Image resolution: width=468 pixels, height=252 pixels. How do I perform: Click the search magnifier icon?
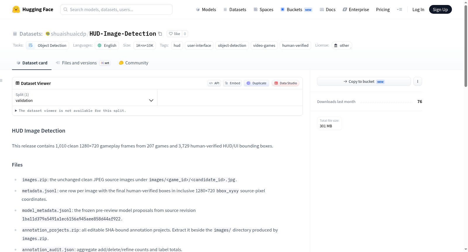point(66,9)
